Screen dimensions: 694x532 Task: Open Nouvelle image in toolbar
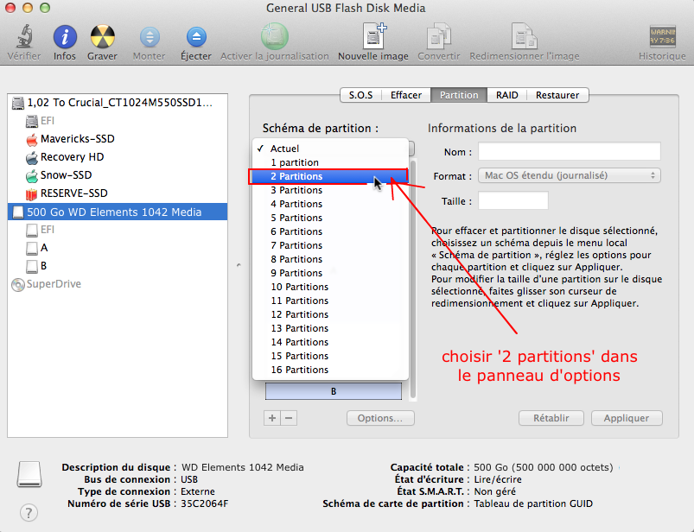click(373, 37)
